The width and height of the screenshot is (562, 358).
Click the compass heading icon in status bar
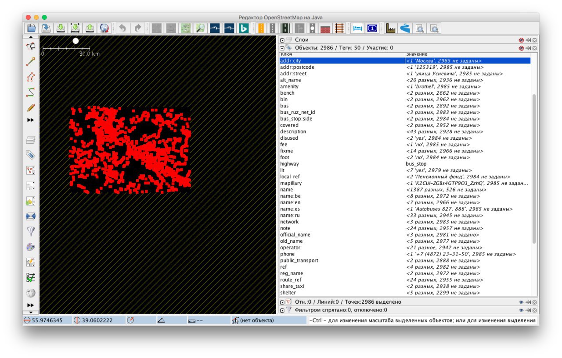click(x=130, y=320)
